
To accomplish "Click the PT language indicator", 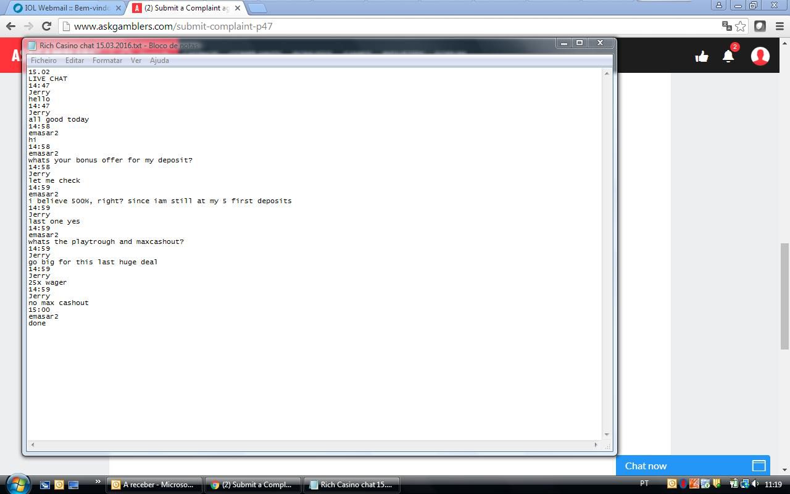I will pyautogui.click(x=644, y=484).
